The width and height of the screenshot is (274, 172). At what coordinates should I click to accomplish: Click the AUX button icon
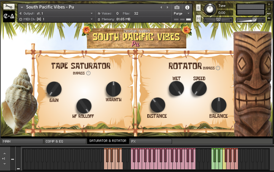269,14
